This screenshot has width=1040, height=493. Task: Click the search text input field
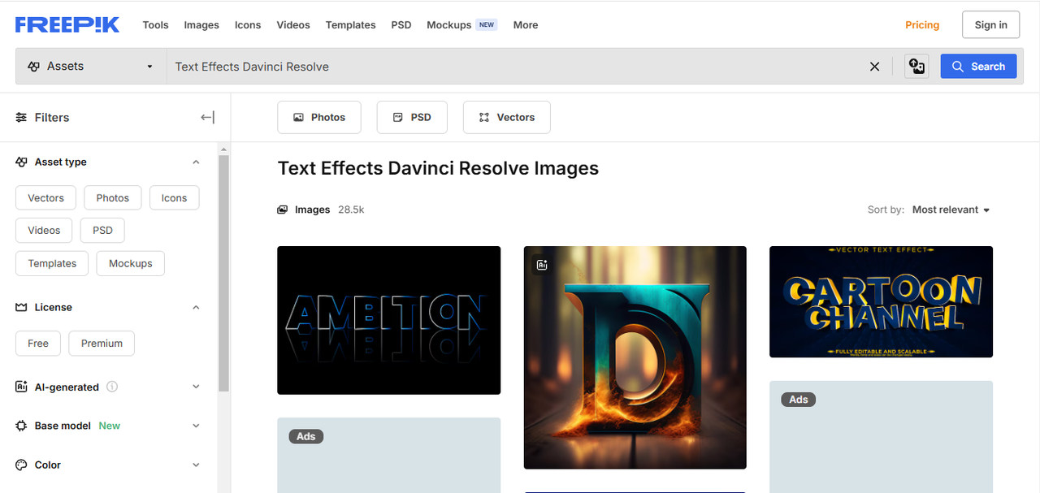(516, 67)
